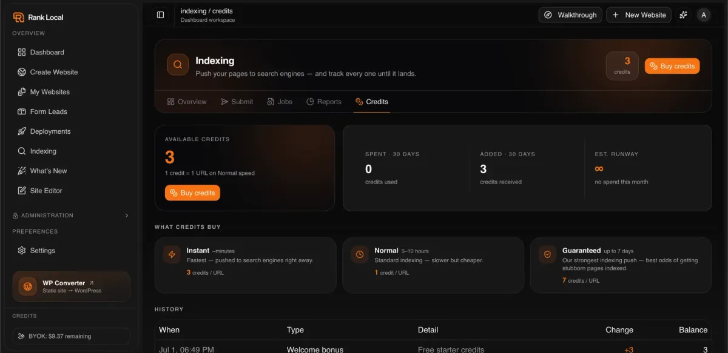Open Create Website in sidebar

point(72,72)
